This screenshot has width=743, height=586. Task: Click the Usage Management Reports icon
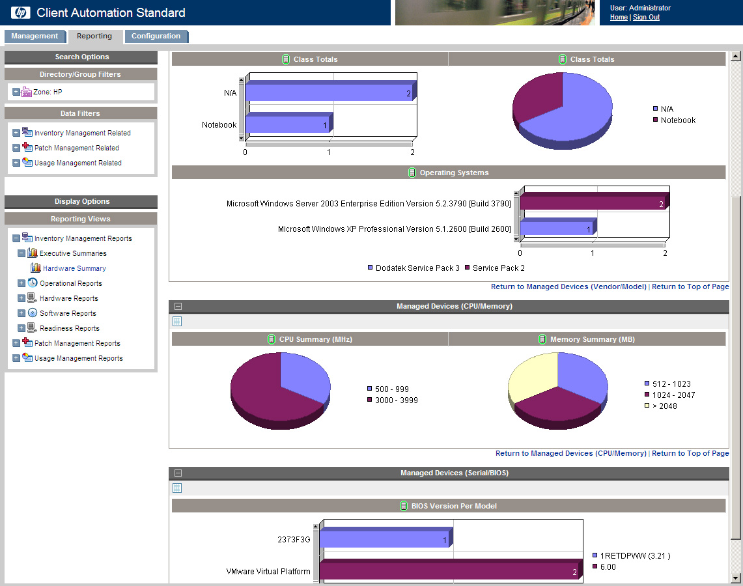click(x=27, y=357)
